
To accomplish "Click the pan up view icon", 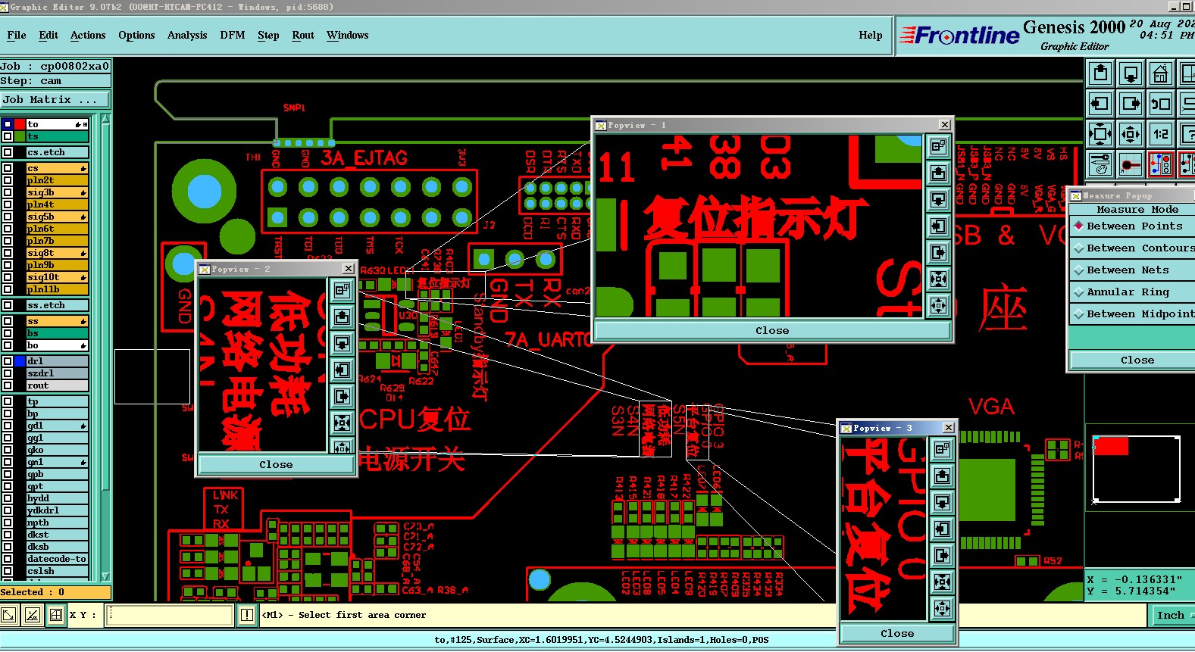I will click(x=1100, y=73).
